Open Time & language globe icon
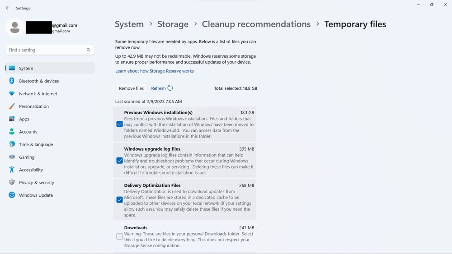This screenshot has width=452, height=254. coord(12,144)
